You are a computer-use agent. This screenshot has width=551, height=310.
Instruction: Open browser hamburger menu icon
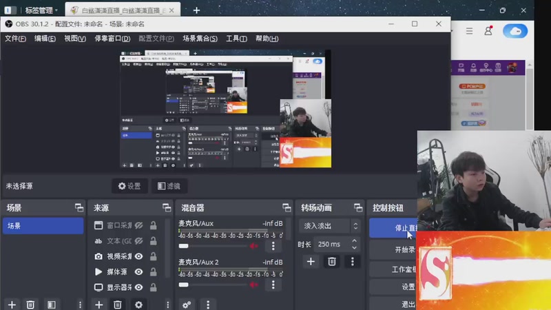click(x=470, y=31)
